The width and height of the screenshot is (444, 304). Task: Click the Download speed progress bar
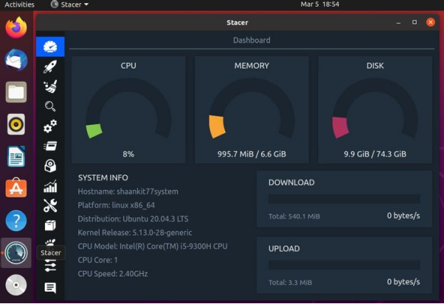click(x=344, y=199)
